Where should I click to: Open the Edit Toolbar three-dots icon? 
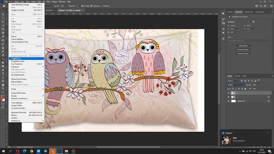(3, 92)
